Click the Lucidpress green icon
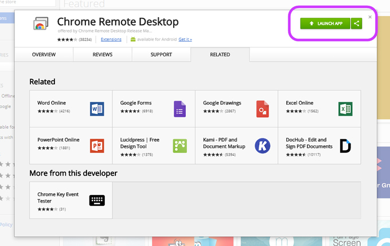The image size is (390, 246). click(180, 146)
